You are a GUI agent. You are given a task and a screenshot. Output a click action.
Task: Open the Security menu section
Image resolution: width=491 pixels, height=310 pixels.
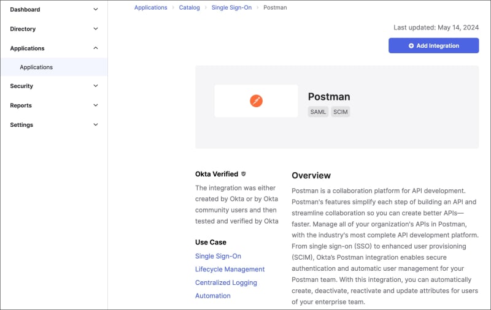(x=21, y=86)
